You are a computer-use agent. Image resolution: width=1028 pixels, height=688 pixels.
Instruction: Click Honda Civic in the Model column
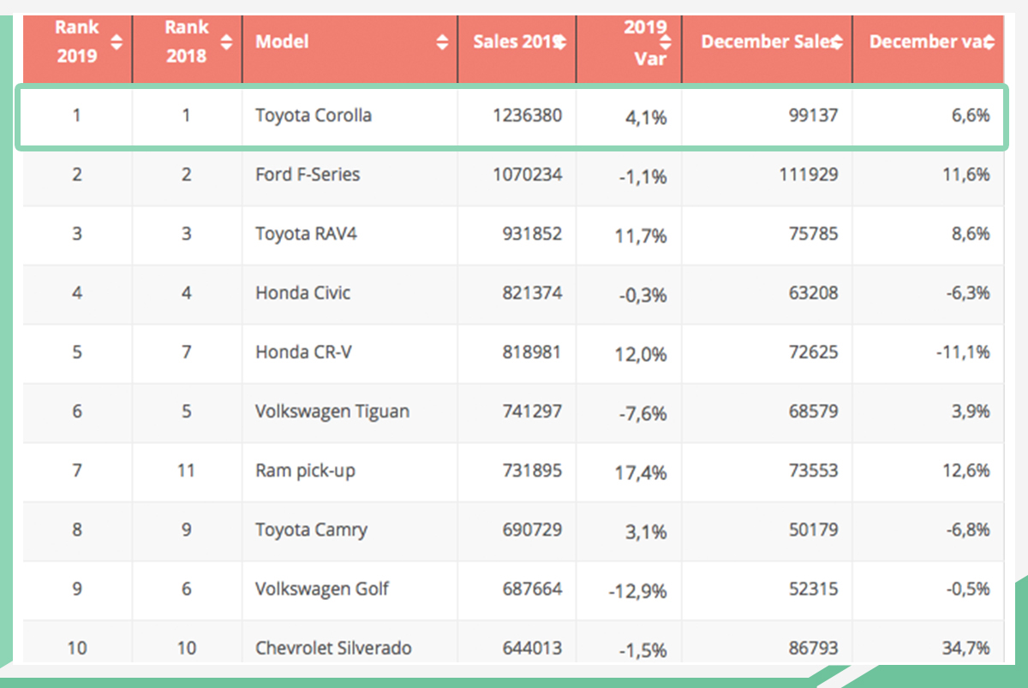click(303, 293)
